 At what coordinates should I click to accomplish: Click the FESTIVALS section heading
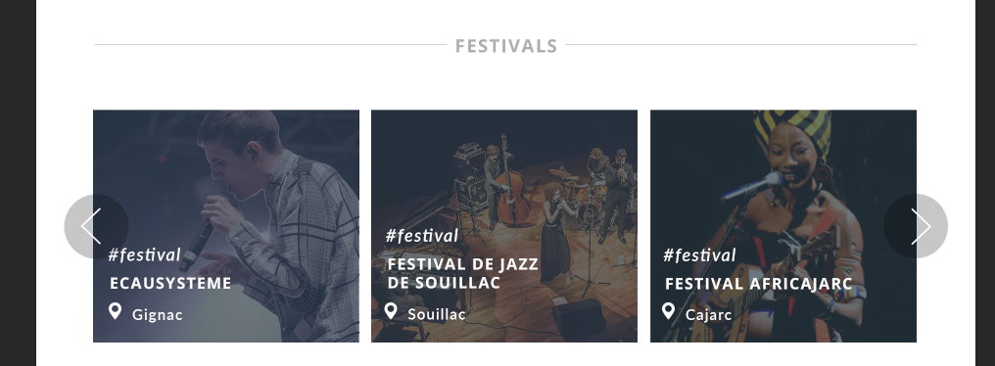506,46
